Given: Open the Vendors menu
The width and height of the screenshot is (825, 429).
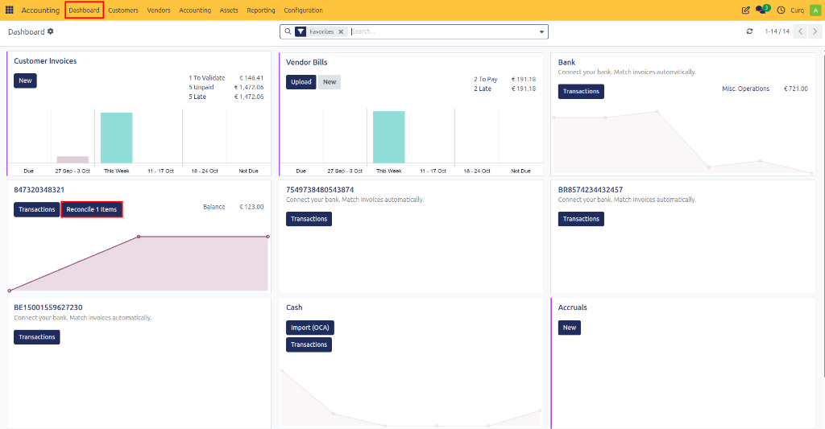Looking at the screenshot, I should pos(159,10).
